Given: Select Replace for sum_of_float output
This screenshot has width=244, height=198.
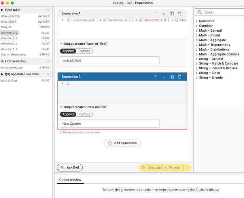Looking at the screenshot, I should coord(84,51).
